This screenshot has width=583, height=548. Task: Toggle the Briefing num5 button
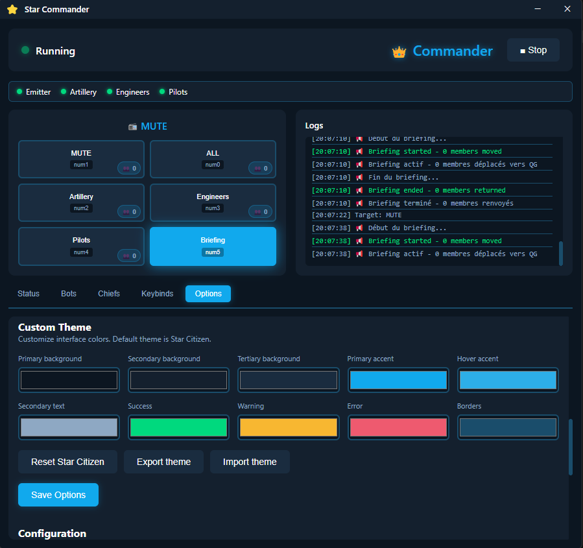[213, 246]
